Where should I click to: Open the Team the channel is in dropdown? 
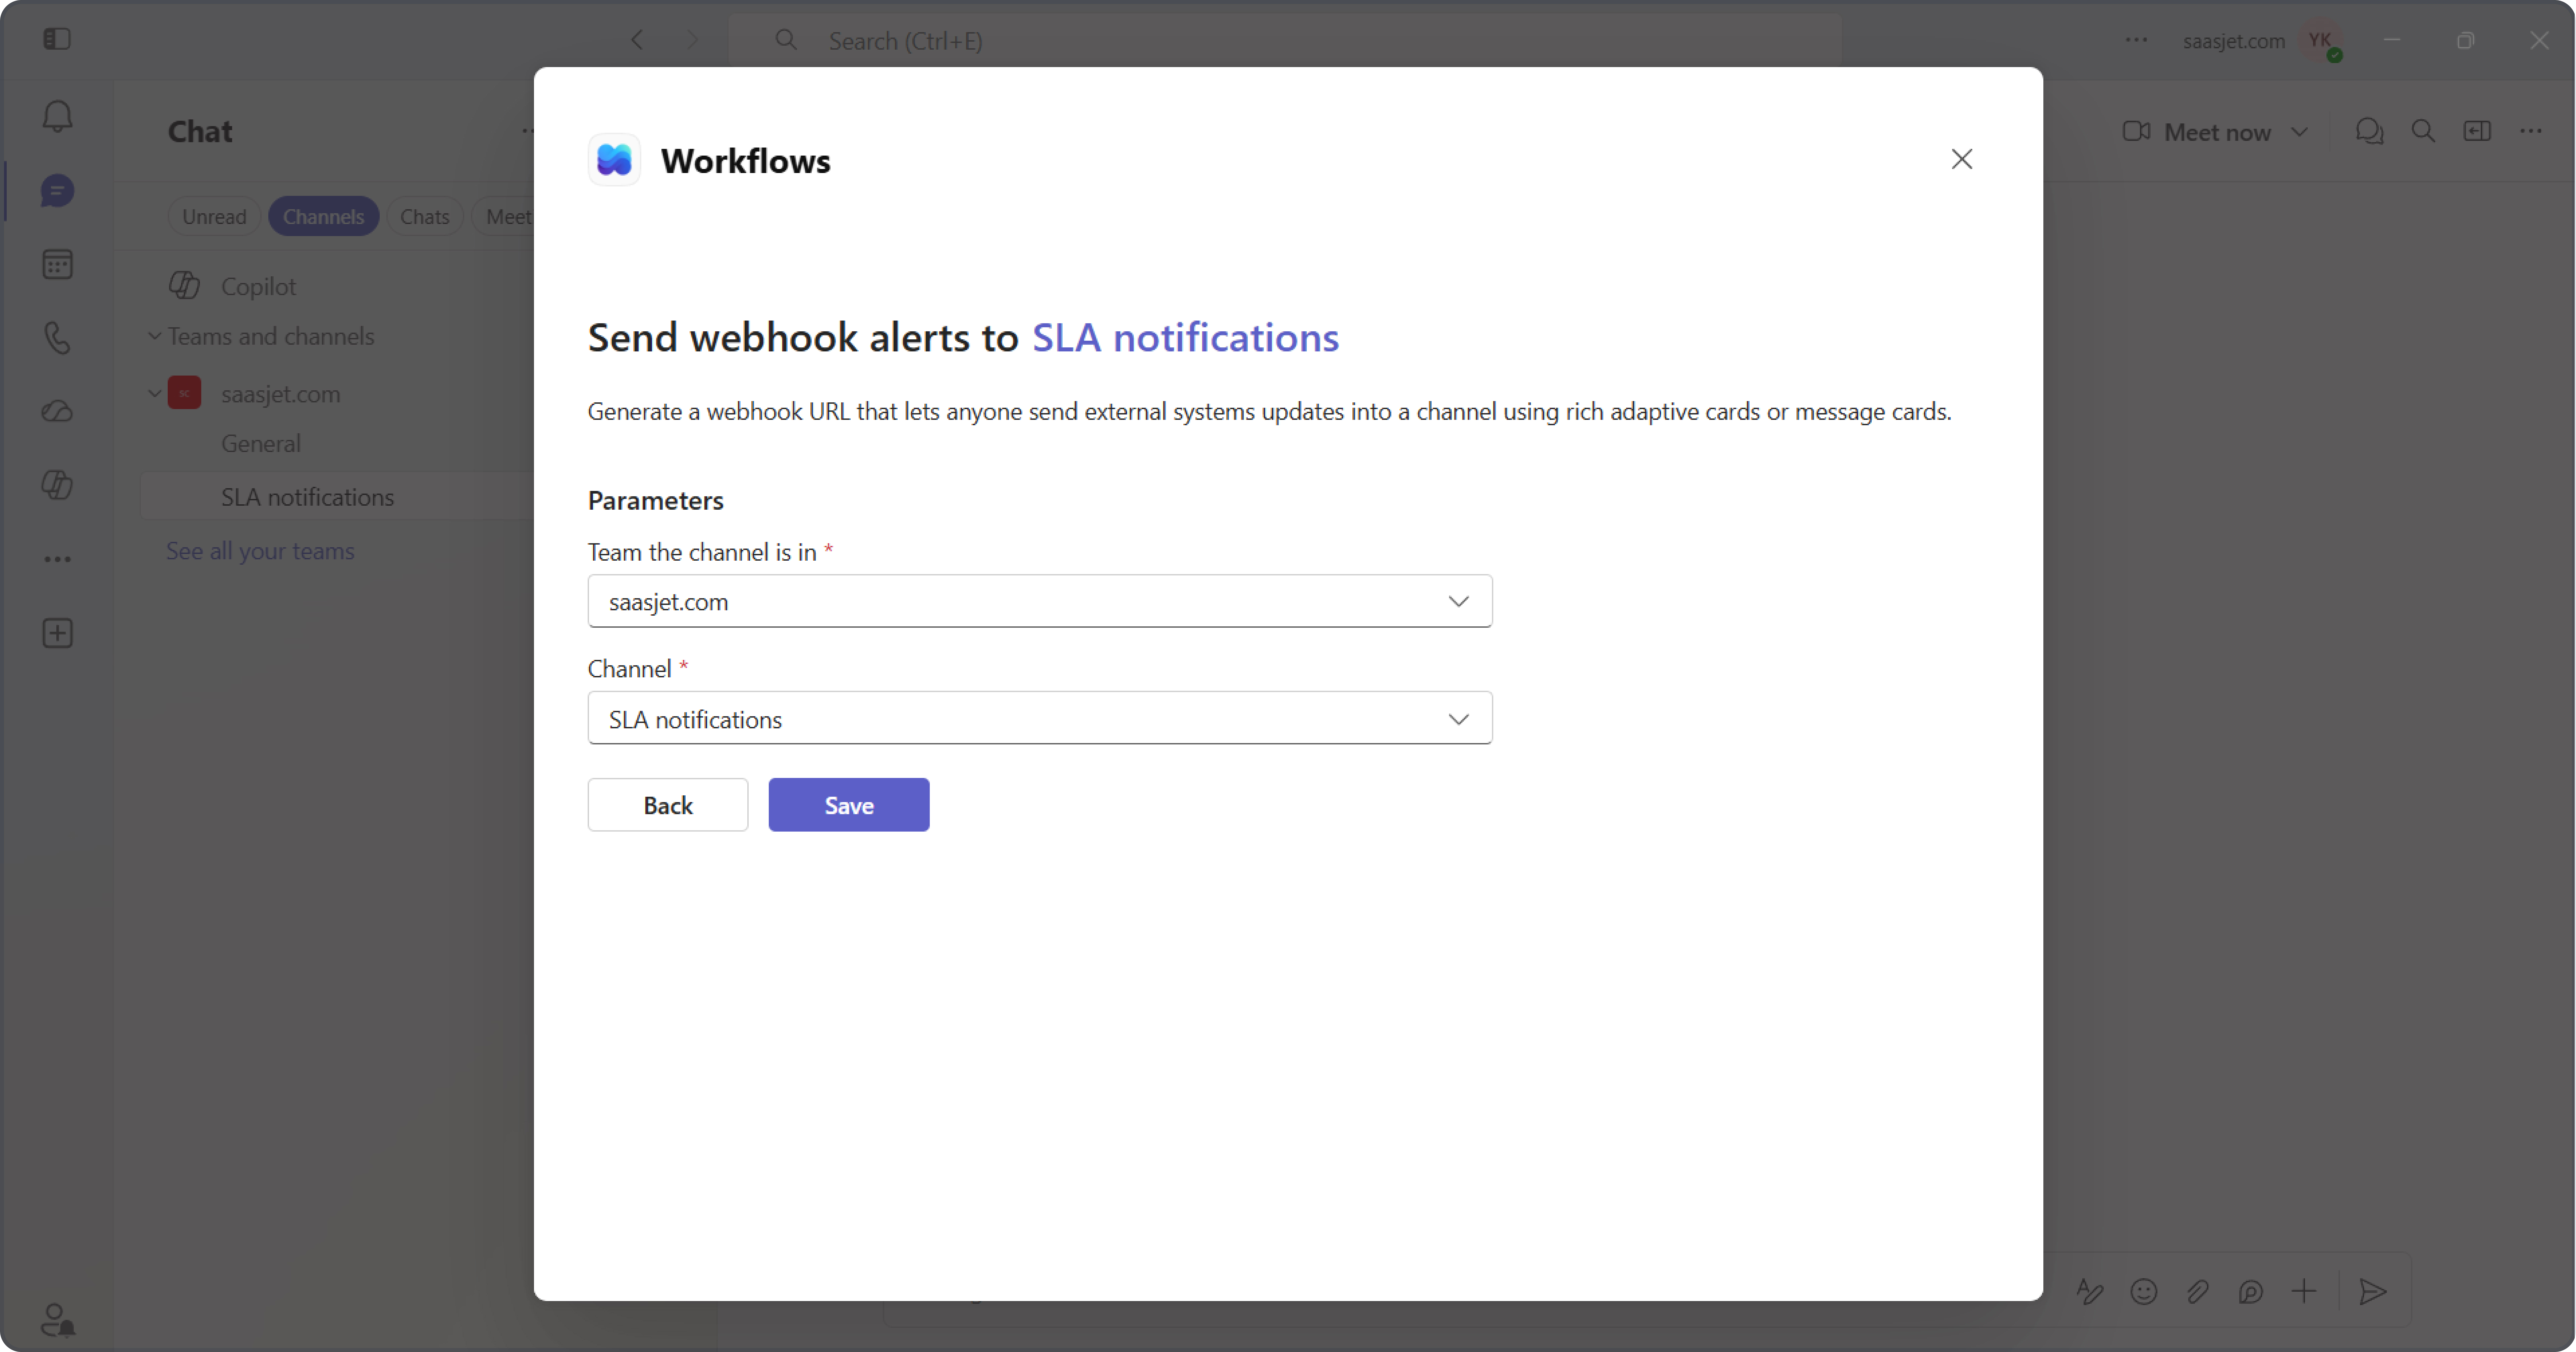1040,601
